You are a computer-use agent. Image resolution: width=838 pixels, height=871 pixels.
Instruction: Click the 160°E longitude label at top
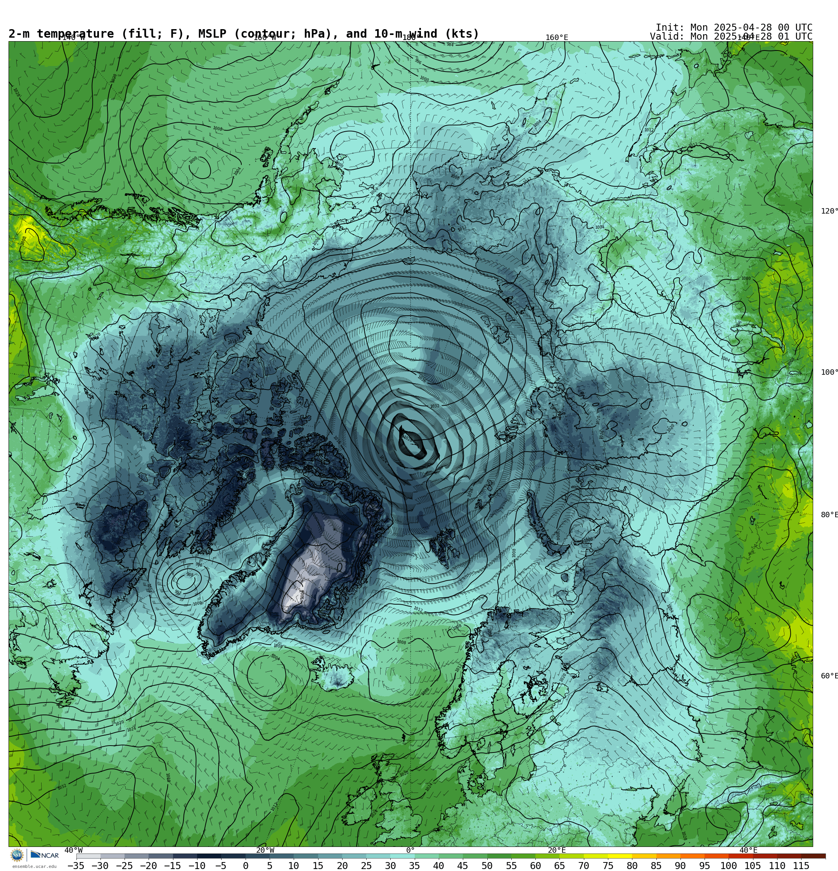(557, 38)
